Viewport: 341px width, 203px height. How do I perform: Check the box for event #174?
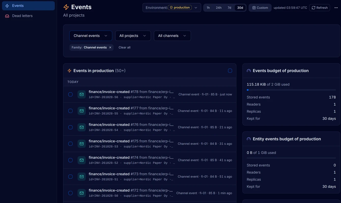[70, 160]
